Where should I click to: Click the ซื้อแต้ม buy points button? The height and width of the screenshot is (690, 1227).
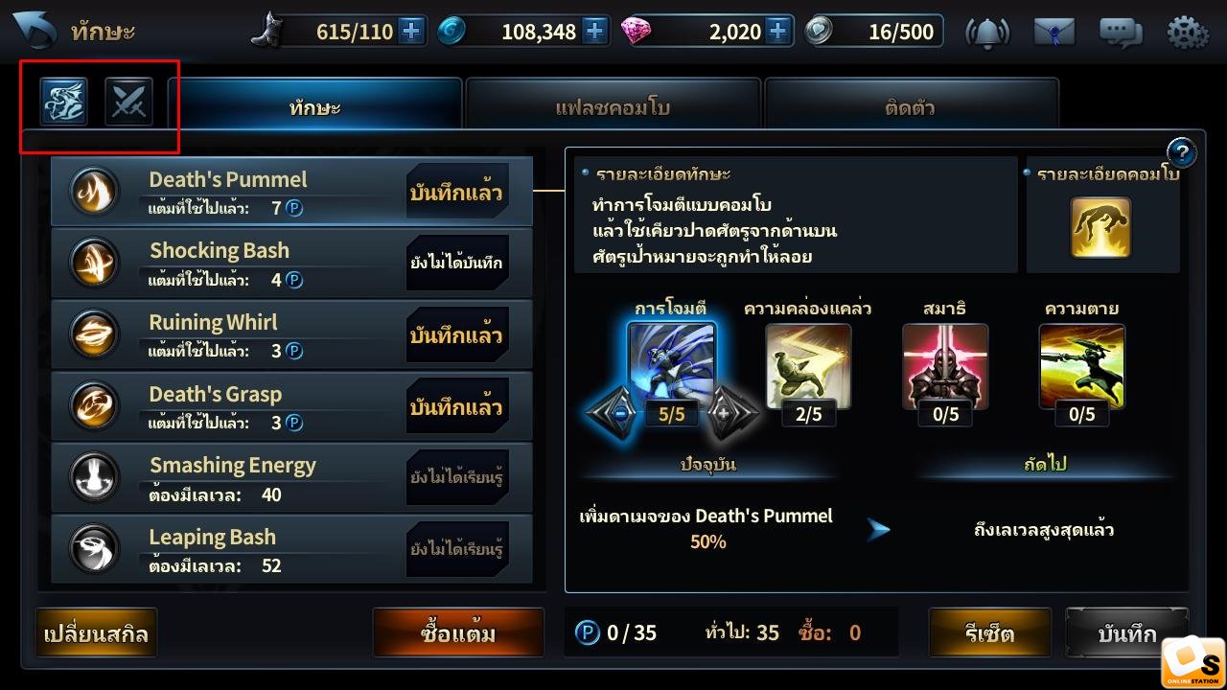pos(458,633)
